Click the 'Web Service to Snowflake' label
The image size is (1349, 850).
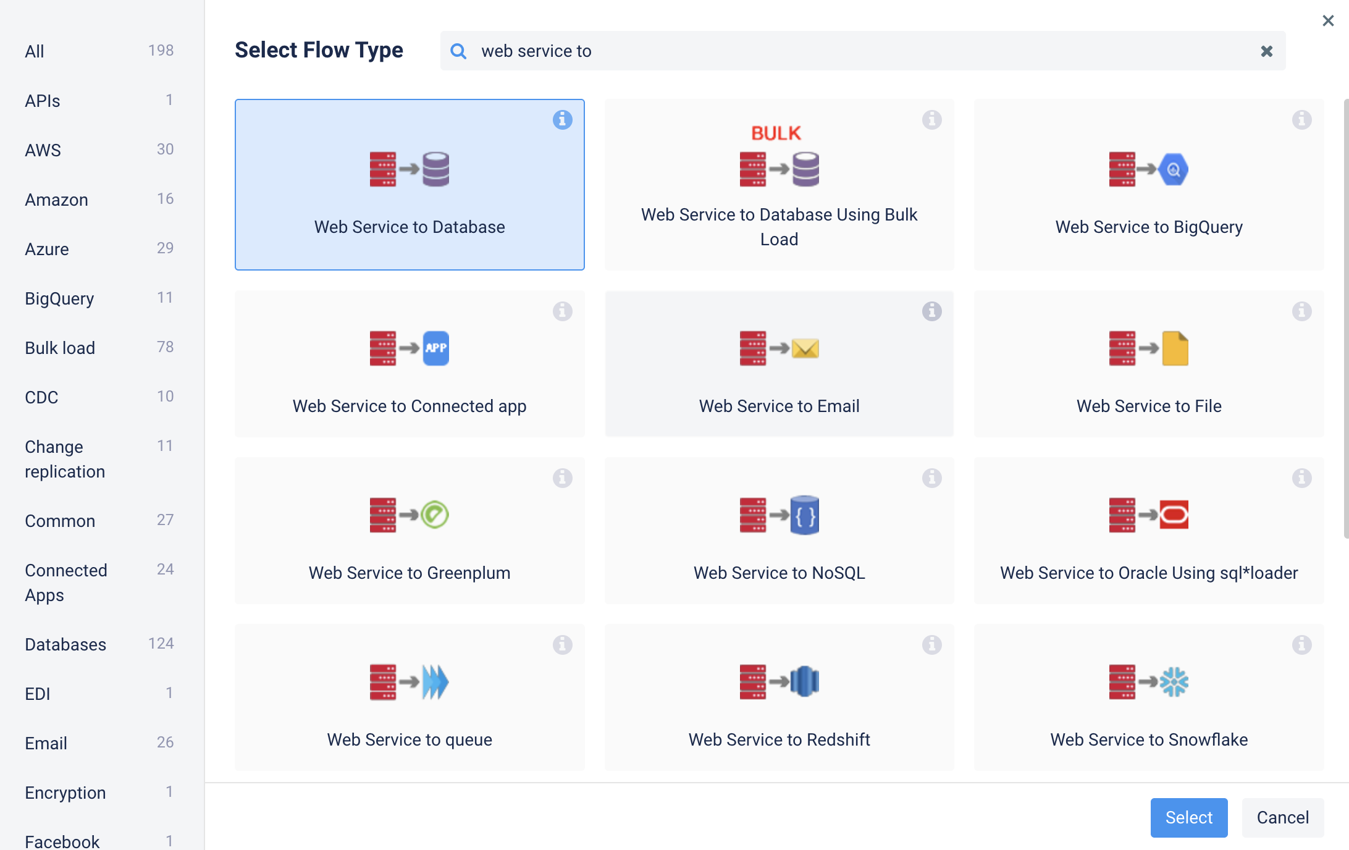(x=1149, y=739)
